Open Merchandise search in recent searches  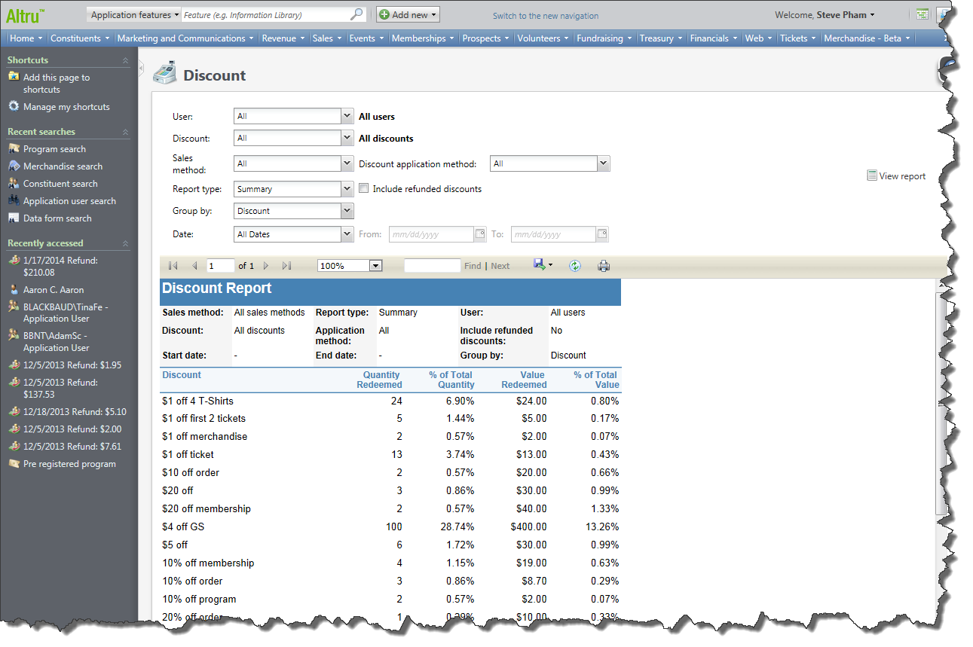coord(63,166)
